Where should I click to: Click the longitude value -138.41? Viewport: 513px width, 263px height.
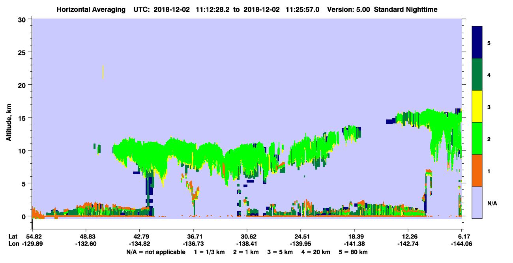coord(247,244)
